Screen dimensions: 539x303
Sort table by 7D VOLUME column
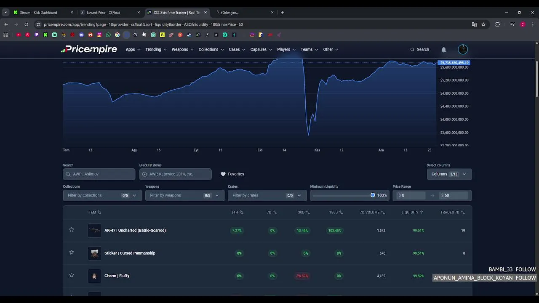coord(372,213)
